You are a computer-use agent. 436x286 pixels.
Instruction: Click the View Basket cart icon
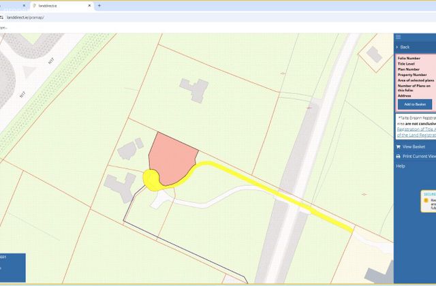pos(398,147)
